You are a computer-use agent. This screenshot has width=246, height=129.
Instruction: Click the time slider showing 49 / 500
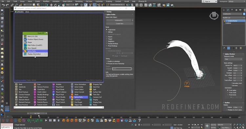tap(37, 113)
